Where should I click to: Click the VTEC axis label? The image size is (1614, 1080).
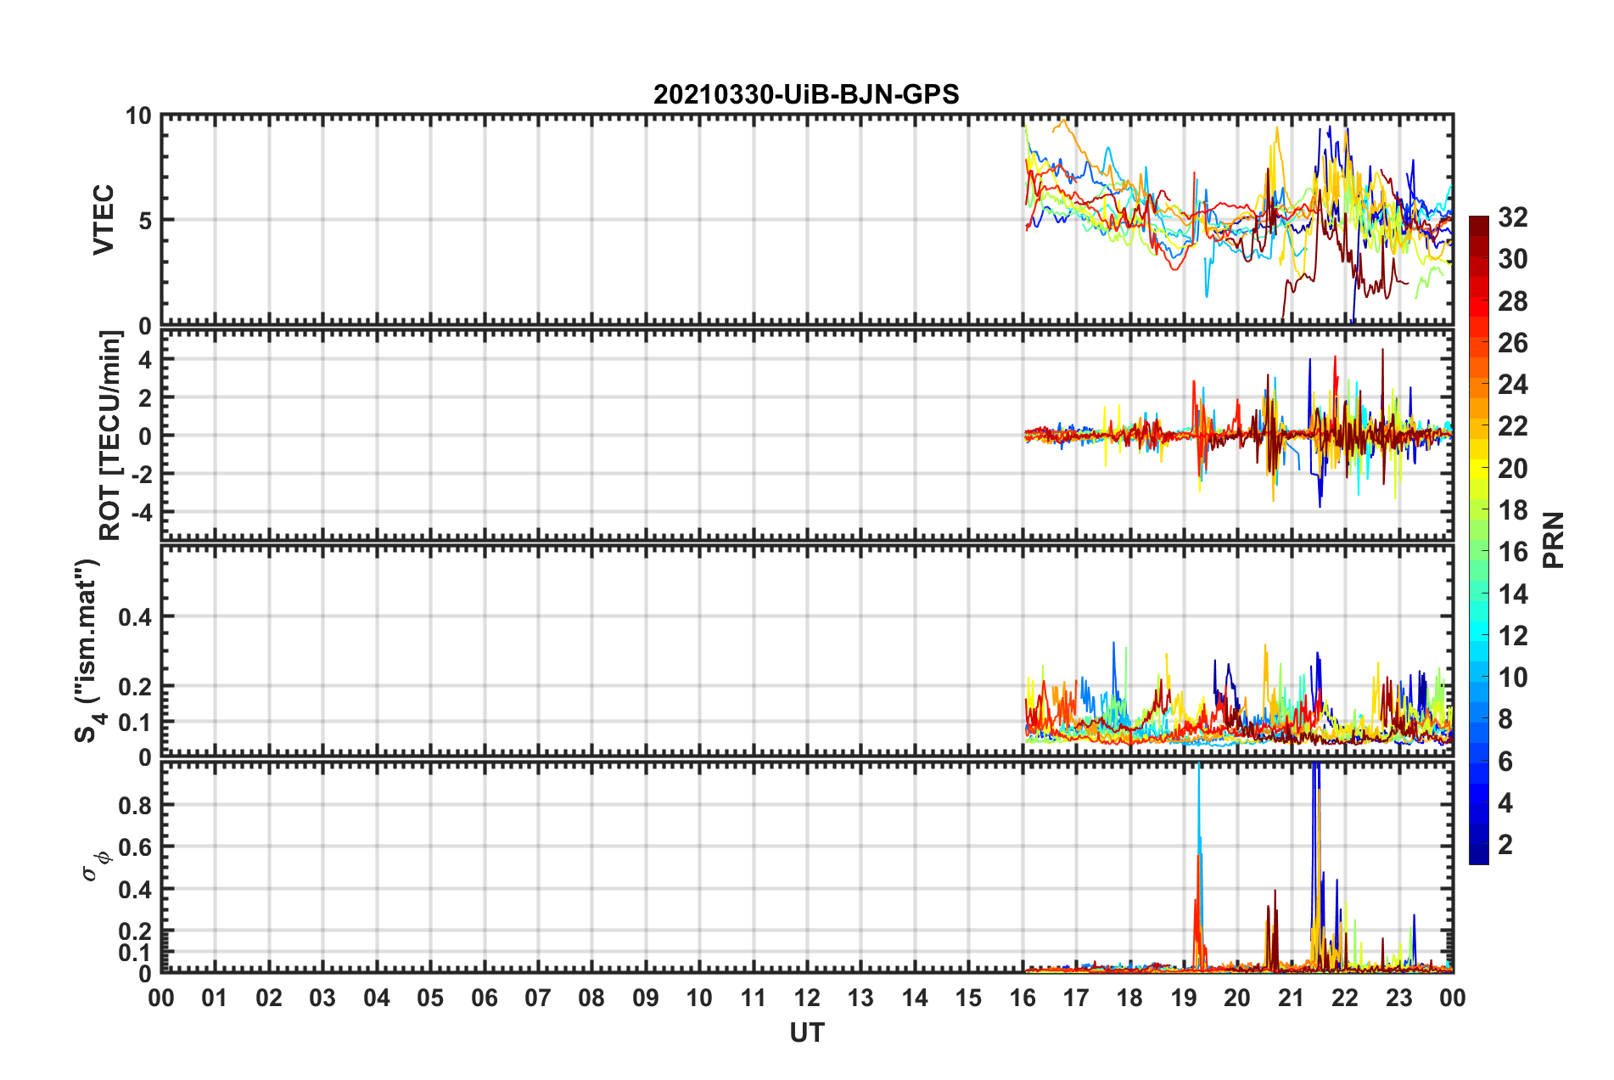[x=104, y=220]
